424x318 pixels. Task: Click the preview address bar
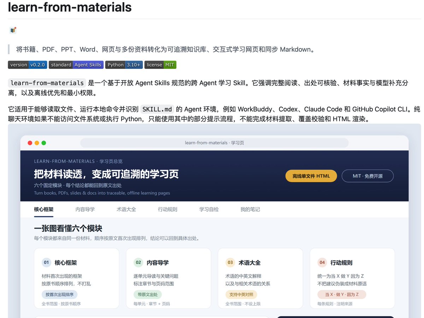pyautogui.click(x=214, y=143)
